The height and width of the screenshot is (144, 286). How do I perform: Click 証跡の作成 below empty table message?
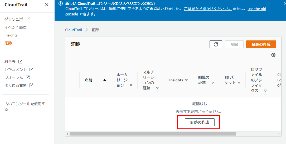tap(200, 122)
